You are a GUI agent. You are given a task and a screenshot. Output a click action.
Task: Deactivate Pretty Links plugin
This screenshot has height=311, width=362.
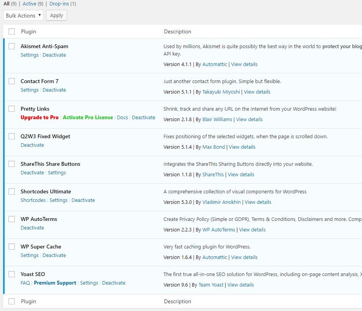point(144,117)
